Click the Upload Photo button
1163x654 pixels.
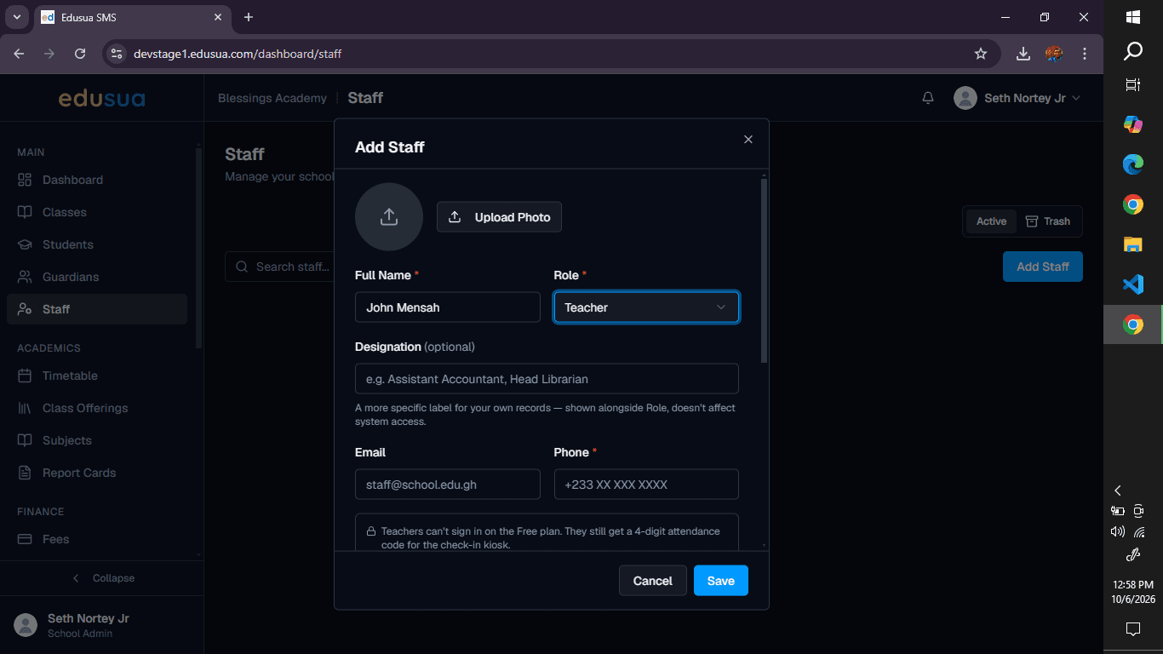point(499,217)
